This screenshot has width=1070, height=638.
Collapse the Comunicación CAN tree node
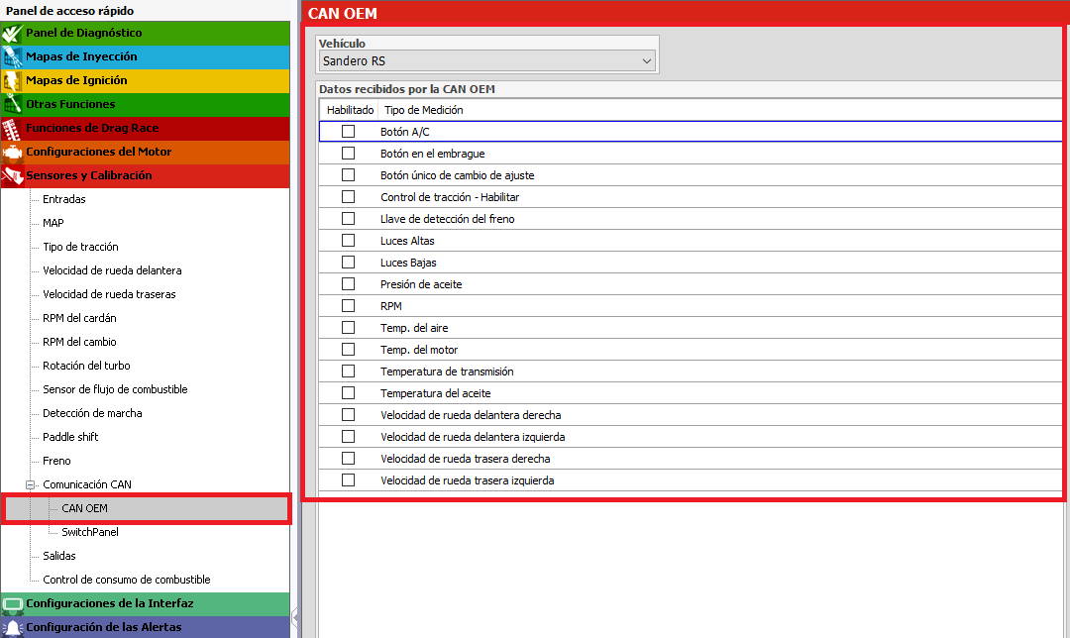[30, 485]
